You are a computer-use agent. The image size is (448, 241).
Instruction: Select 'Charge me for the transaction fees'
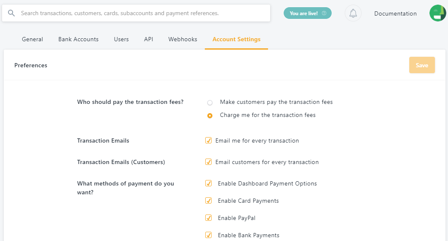point(210,115)
